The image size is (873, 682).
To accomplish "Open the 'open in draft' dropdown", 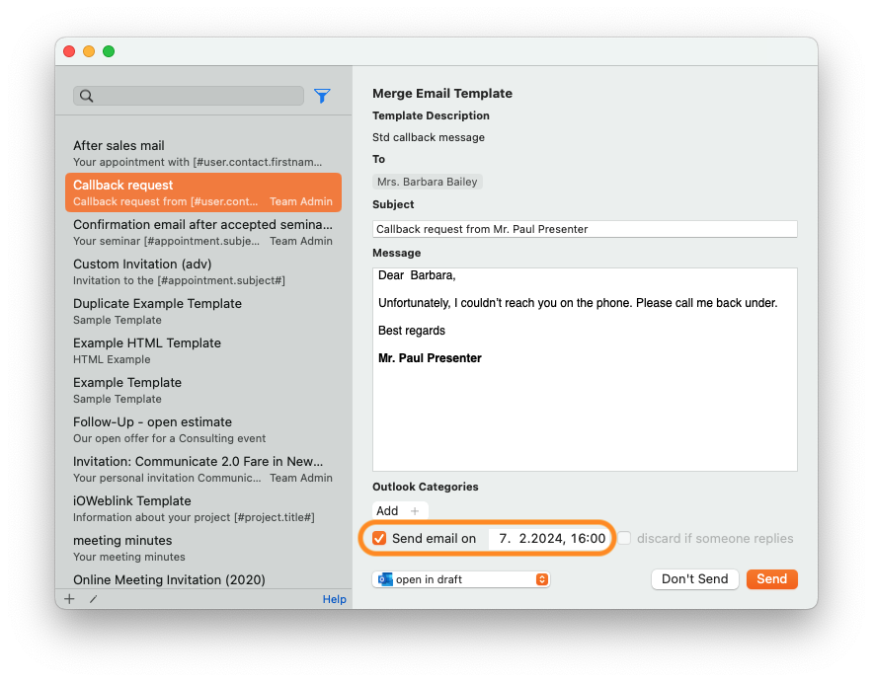I will [461, 579].
